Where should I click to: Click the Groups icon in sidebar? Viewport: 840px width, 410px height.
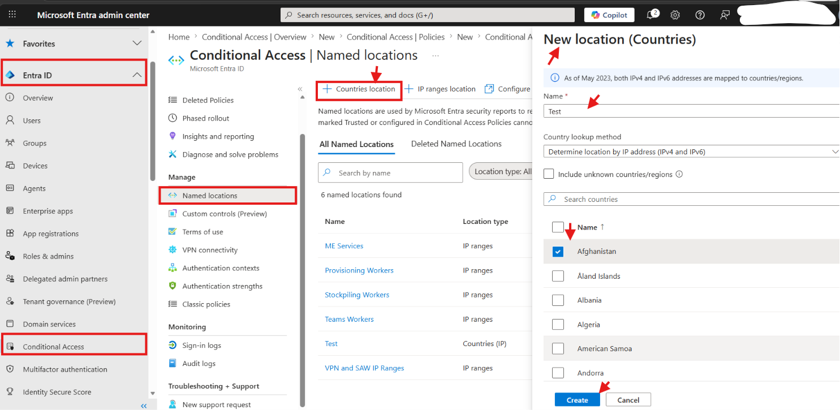pos(10,143)
